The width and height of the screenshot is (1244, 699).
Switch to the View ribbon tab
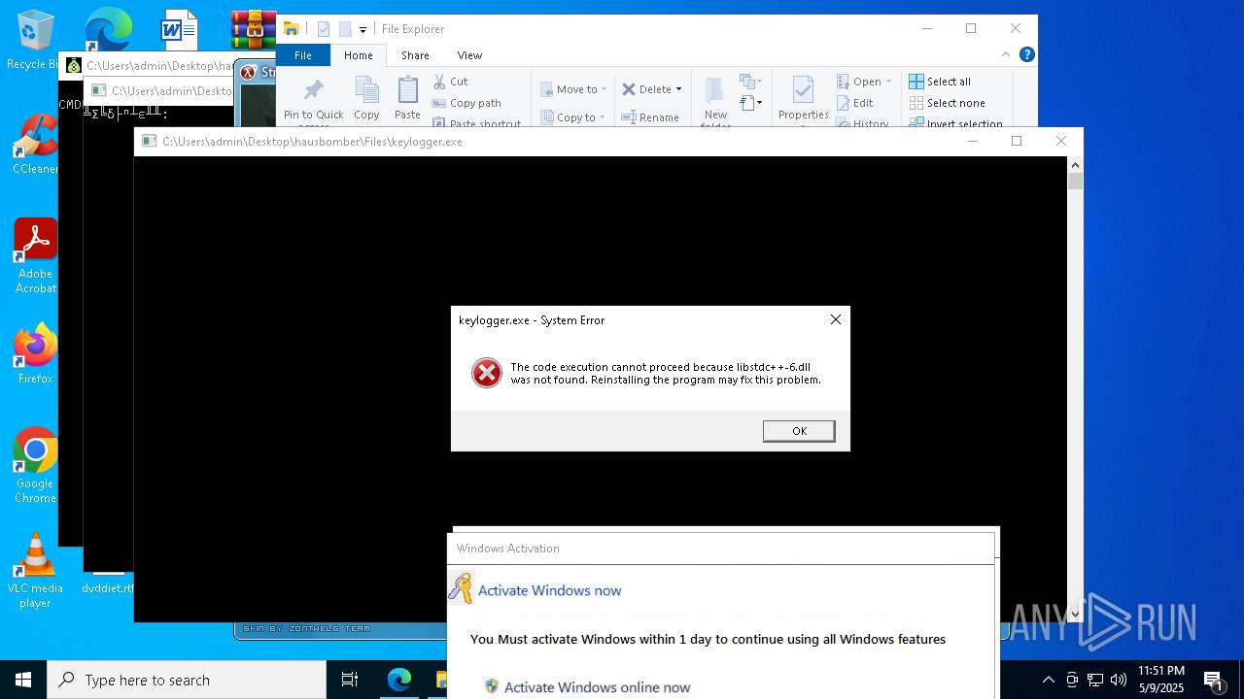[x=469, y=55]
